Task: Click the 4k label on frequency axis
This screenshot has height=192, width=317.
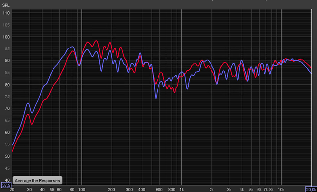Action: pos(242,190)
